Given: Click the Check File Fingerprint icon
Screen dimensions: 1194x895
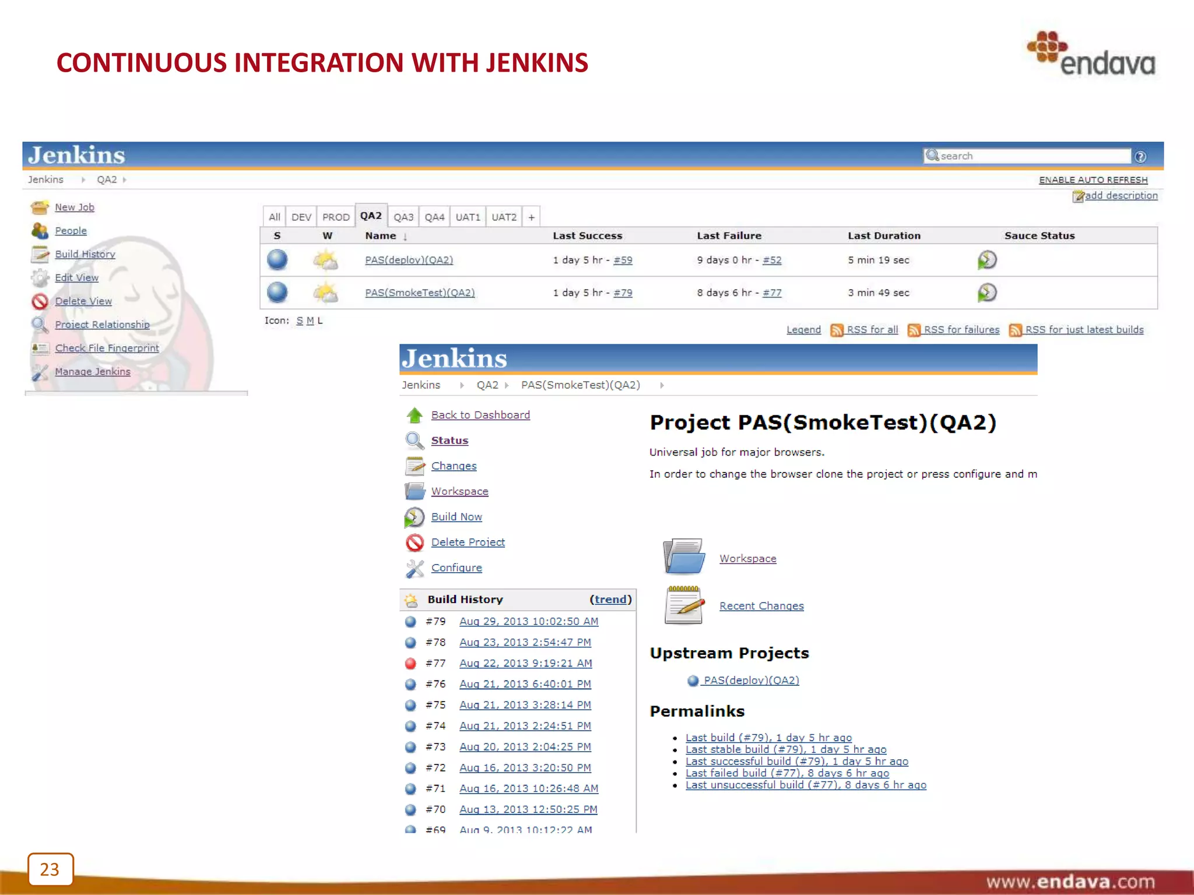Looking at the screenshot, I should click(40, 348).
